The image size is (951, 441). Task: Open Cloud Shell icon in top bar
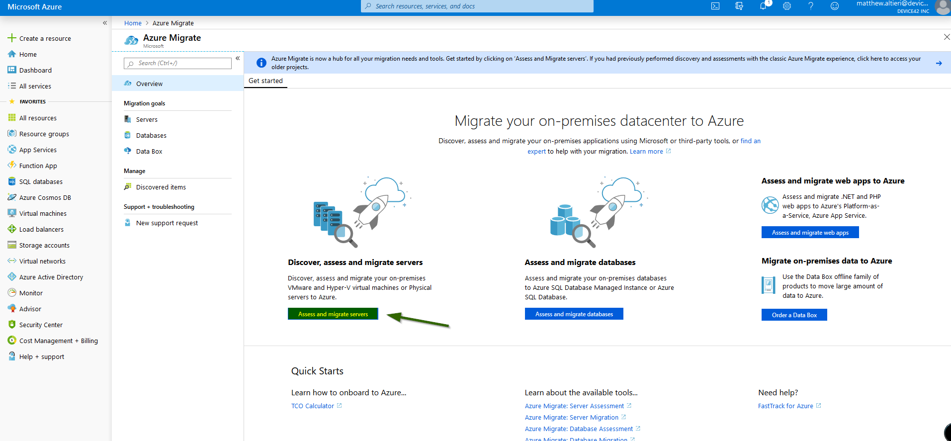(715, 6)
